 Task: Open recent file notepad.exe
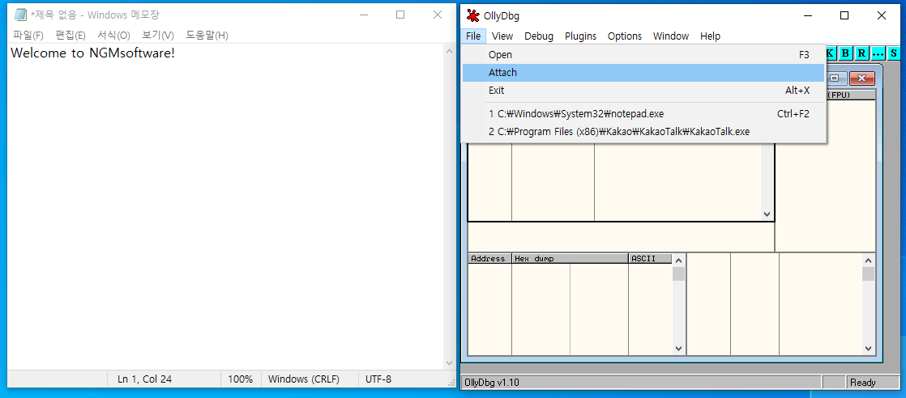point(643,113)
